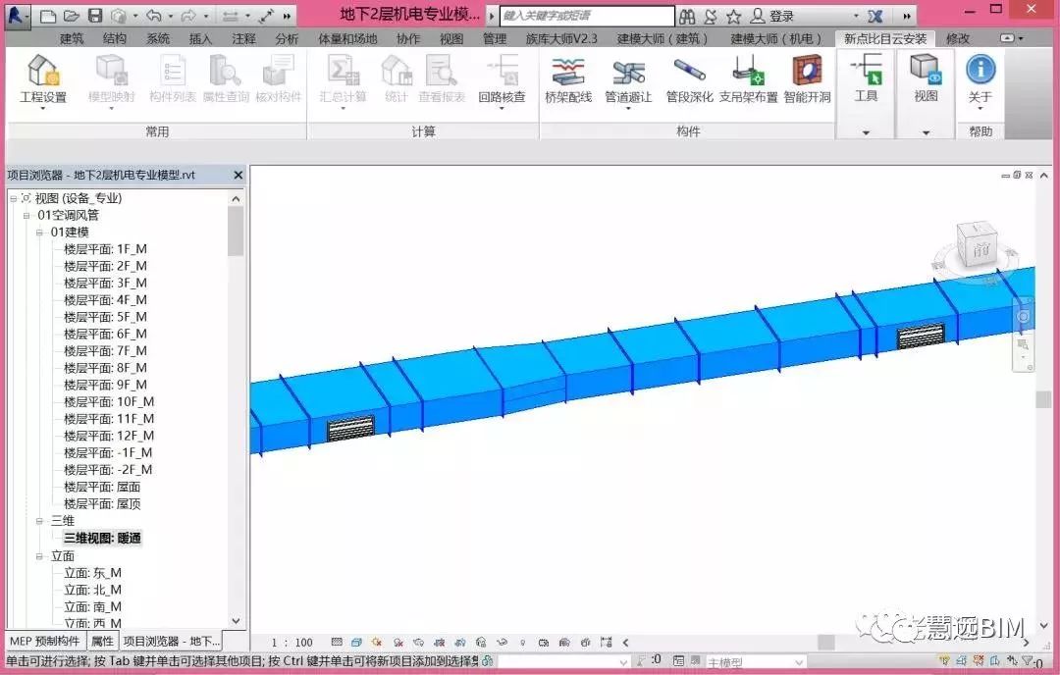1060x675 pixels.
Task: Collapse the 立面 tree node
Action: [x=39, y=556]
